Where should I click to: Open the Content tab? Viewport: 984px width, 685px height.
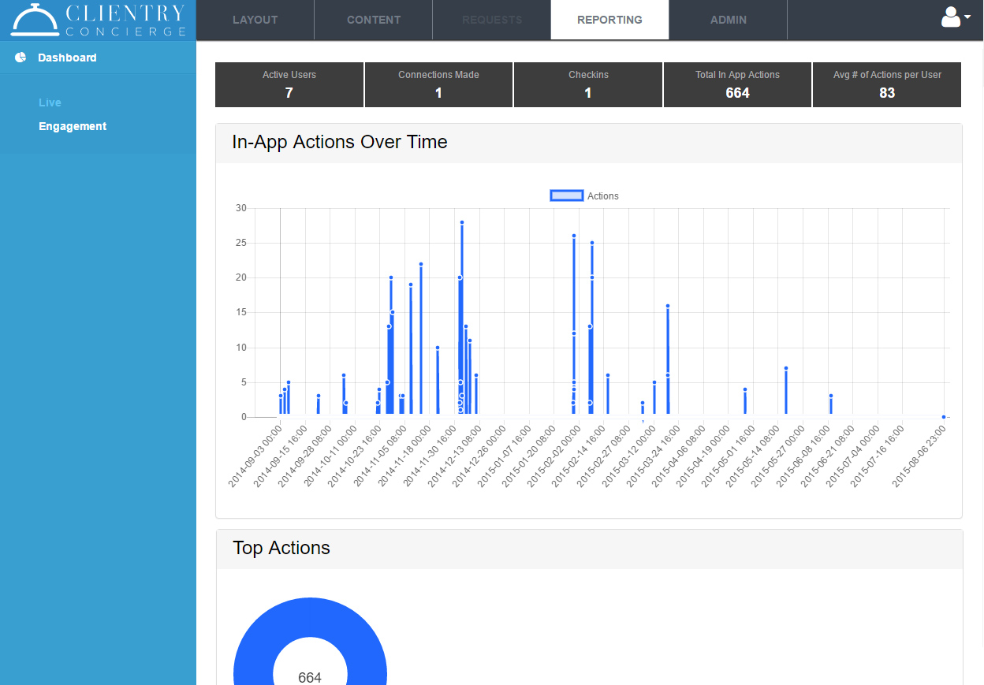[x=374, y=20]
